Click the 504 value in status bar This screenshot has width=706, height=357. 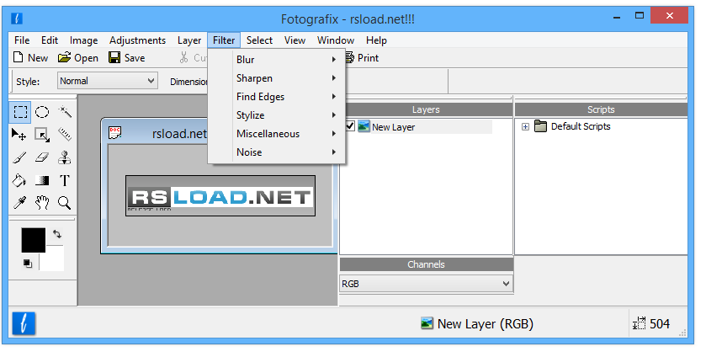660,323
